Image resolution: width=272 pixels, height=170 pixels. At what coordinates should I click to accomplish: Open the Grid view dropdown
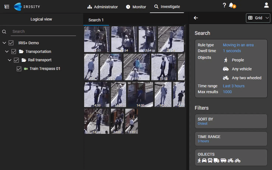[x=258, y=18]
